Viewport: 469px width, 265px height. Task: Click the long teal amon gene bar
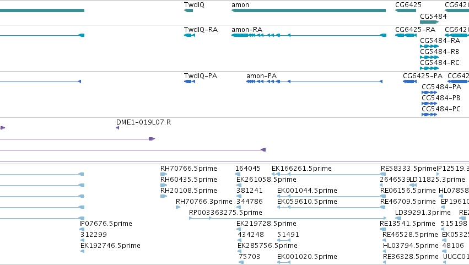(x=309, y=10)
